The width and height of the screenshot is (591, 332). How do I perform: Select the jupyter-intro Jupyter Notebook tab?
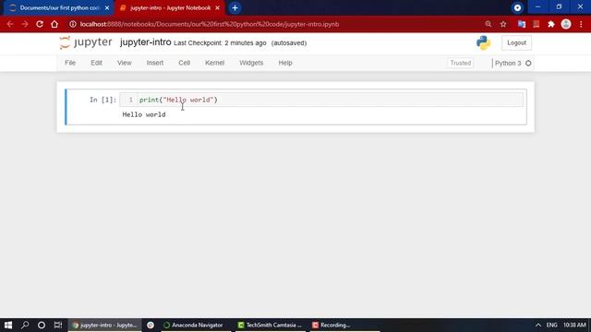point(170,8)
